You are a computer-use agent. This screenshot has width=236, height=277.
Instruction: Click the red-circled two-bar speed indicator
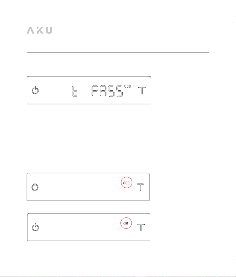pos(126,223)
